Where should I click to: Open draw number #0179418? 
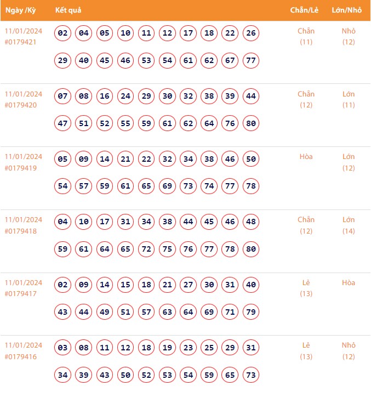tap(21, 231)
